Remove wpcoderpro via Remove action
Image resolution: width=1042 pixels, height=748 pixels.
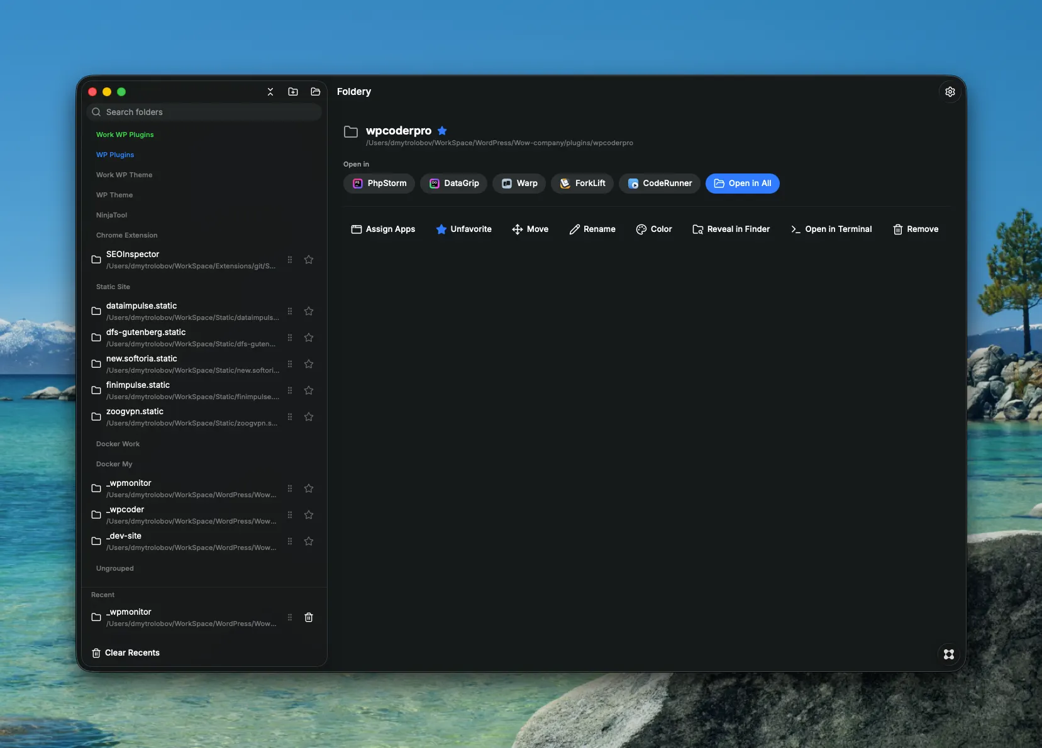pyautogui.click(x=916, y=229)
